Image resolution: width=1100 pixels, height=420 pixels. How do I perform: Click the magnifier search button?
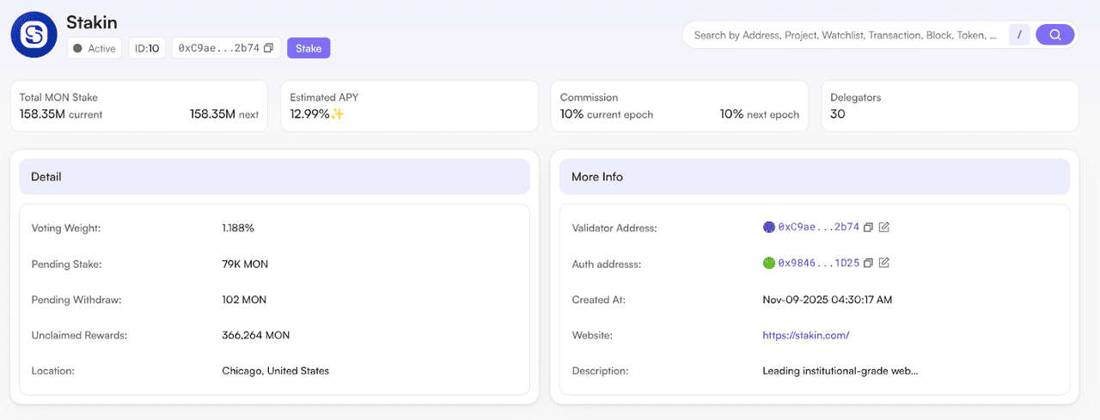click(x=1054, y=35)
